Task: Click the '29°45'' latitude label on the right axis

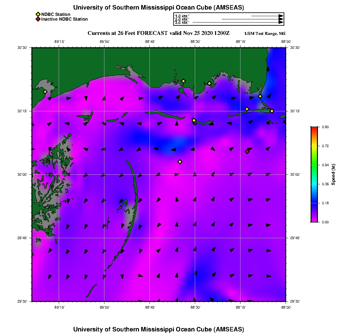Action: (x=295, y=238)
